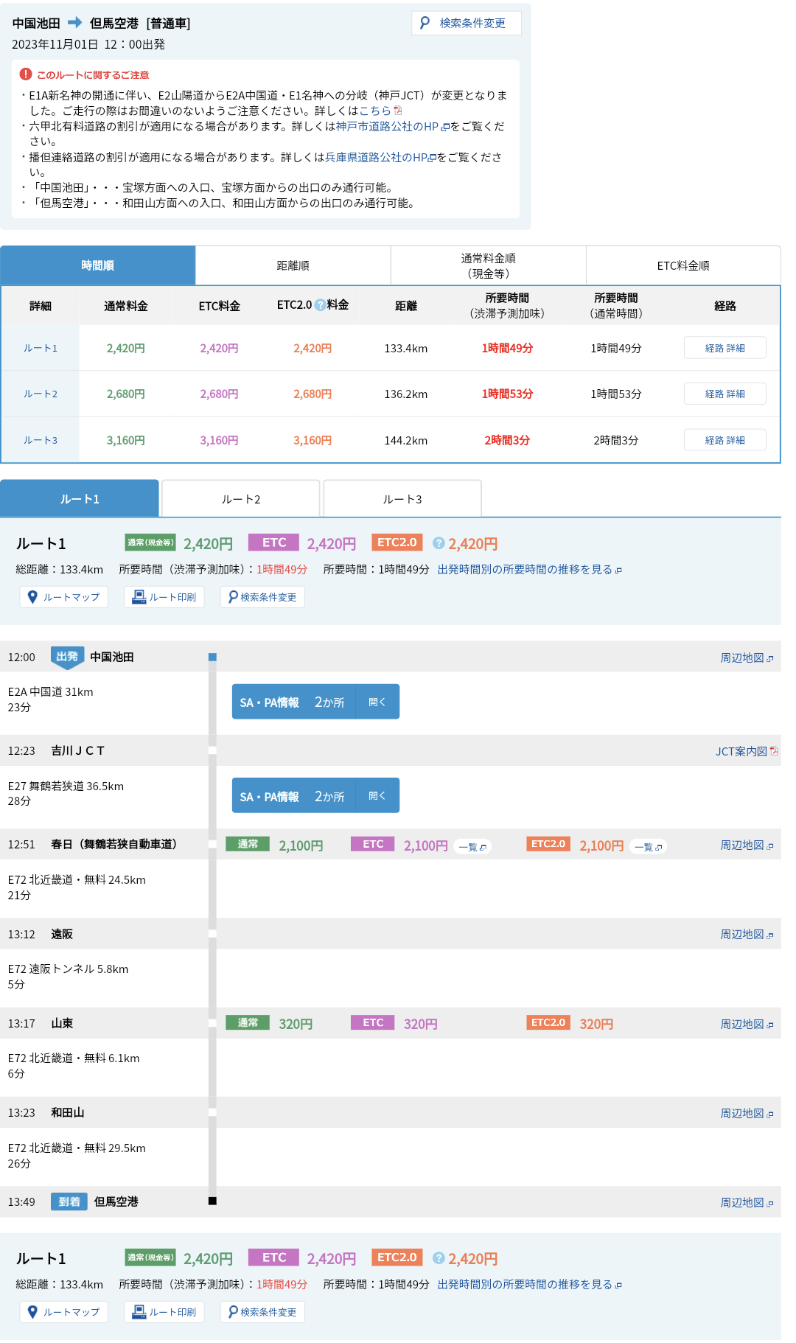Click 経路 詳細 button for ルート2
Viewport: 796px width, 1343px height.
pos(725,394)
